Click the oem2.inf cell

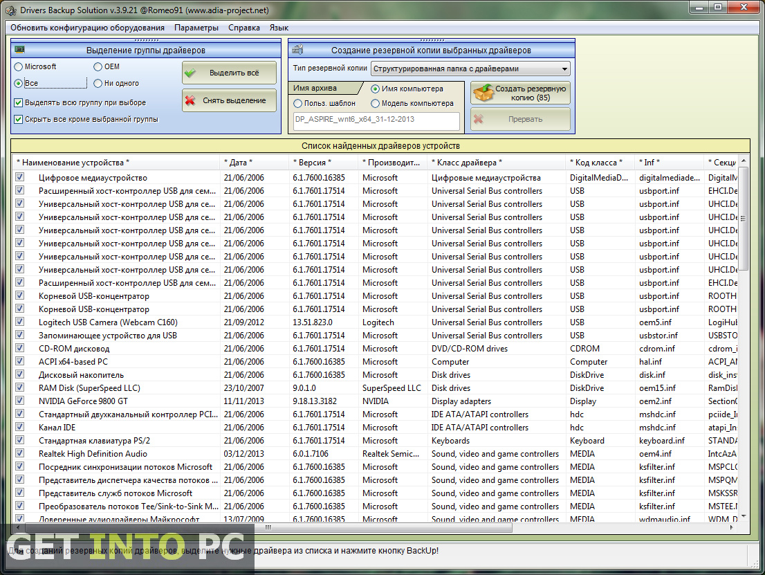point(655,401)
